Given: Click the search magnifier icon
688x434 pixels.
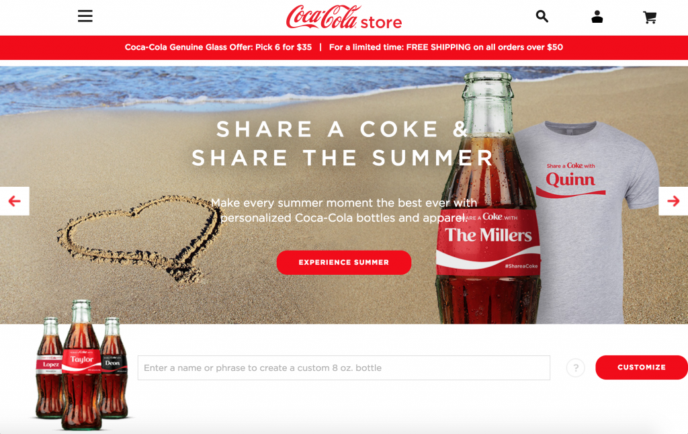Looking at the screenshot, I should (x=542, y=17).
